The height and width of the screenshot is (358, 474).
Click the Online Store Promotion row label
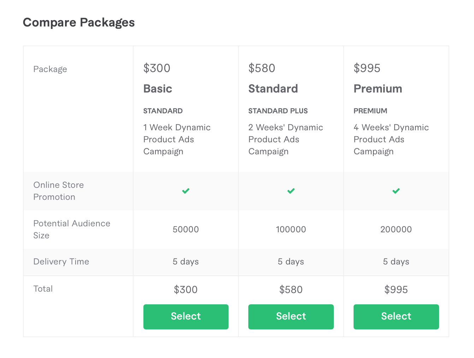59,191
